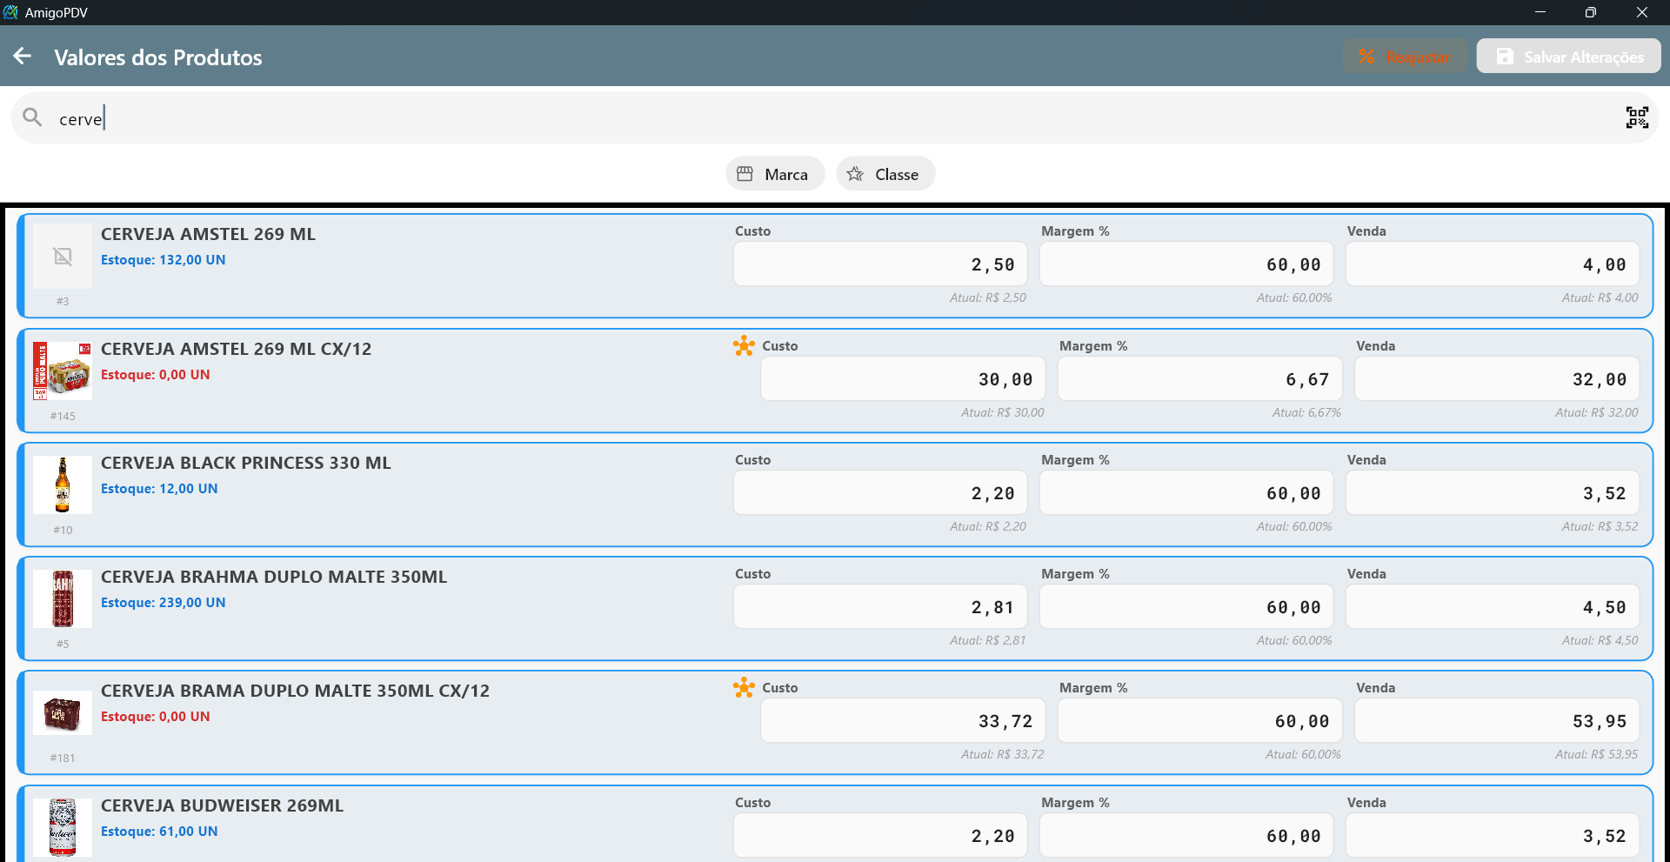This screenshot has height=862, width=1670.
Task: Click 'Atual: 6,67%' margin hint
Action: (x=1306, y=412)
